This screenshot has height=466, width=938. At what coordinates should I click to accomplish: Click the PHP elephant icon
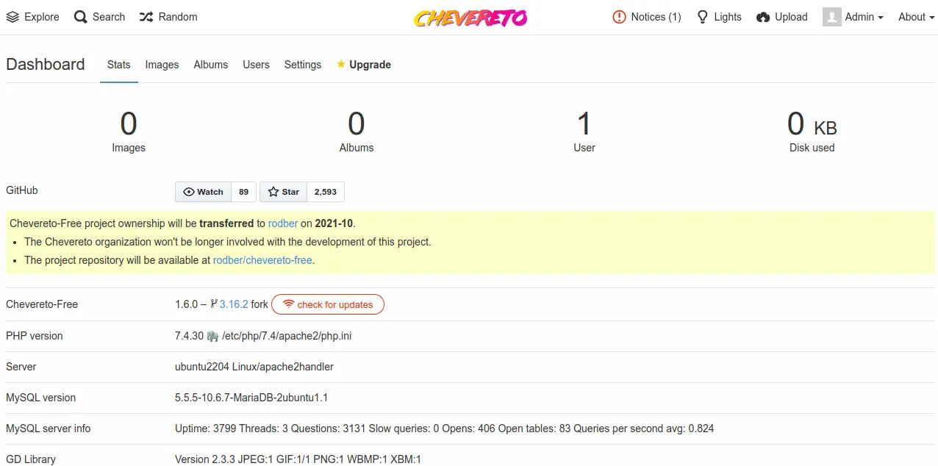(212, 336)
